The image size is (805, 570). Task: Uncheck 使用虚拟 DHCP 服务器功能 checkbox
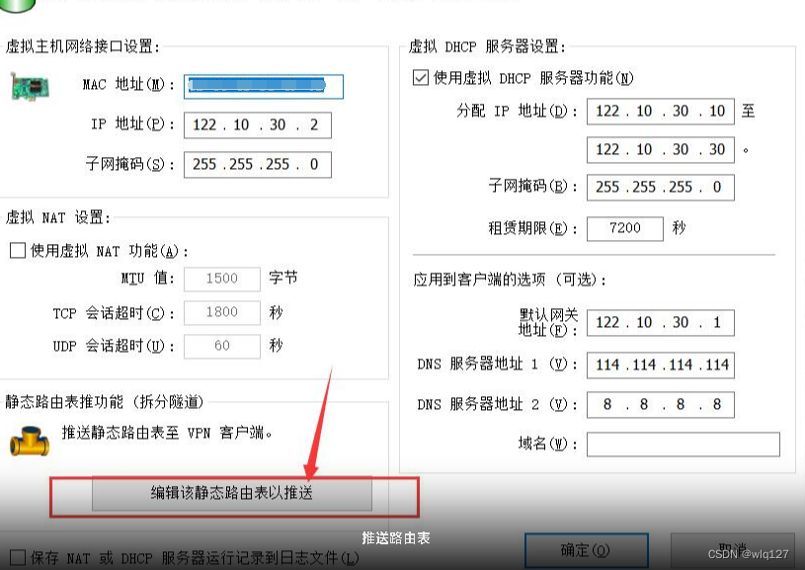click(421, 78)
